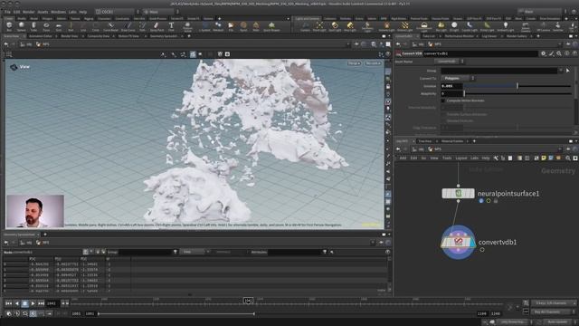Click the parameter pane search icon
579x326 pixels.
pyautogui.click(x=559, y=53)
